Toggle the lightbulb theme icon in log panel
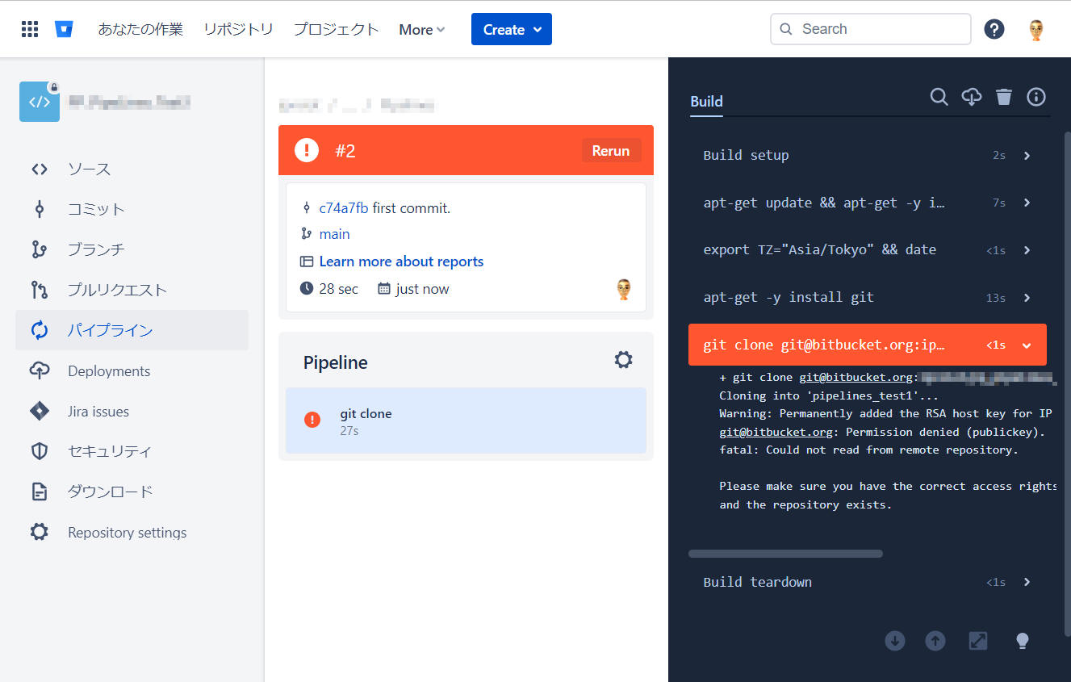This screenshot has width=1071, height=682. [1022, 641]
